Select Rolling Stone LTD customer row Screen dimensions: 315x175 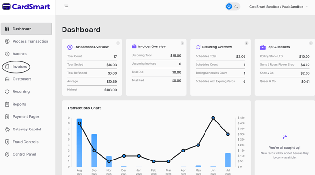coord(284,56)
